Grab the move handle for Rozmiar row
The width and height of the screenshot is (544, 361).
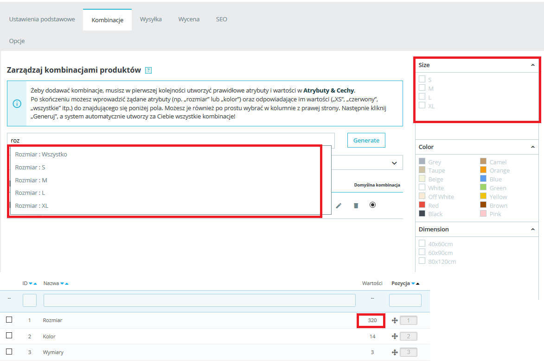[395, 321]
